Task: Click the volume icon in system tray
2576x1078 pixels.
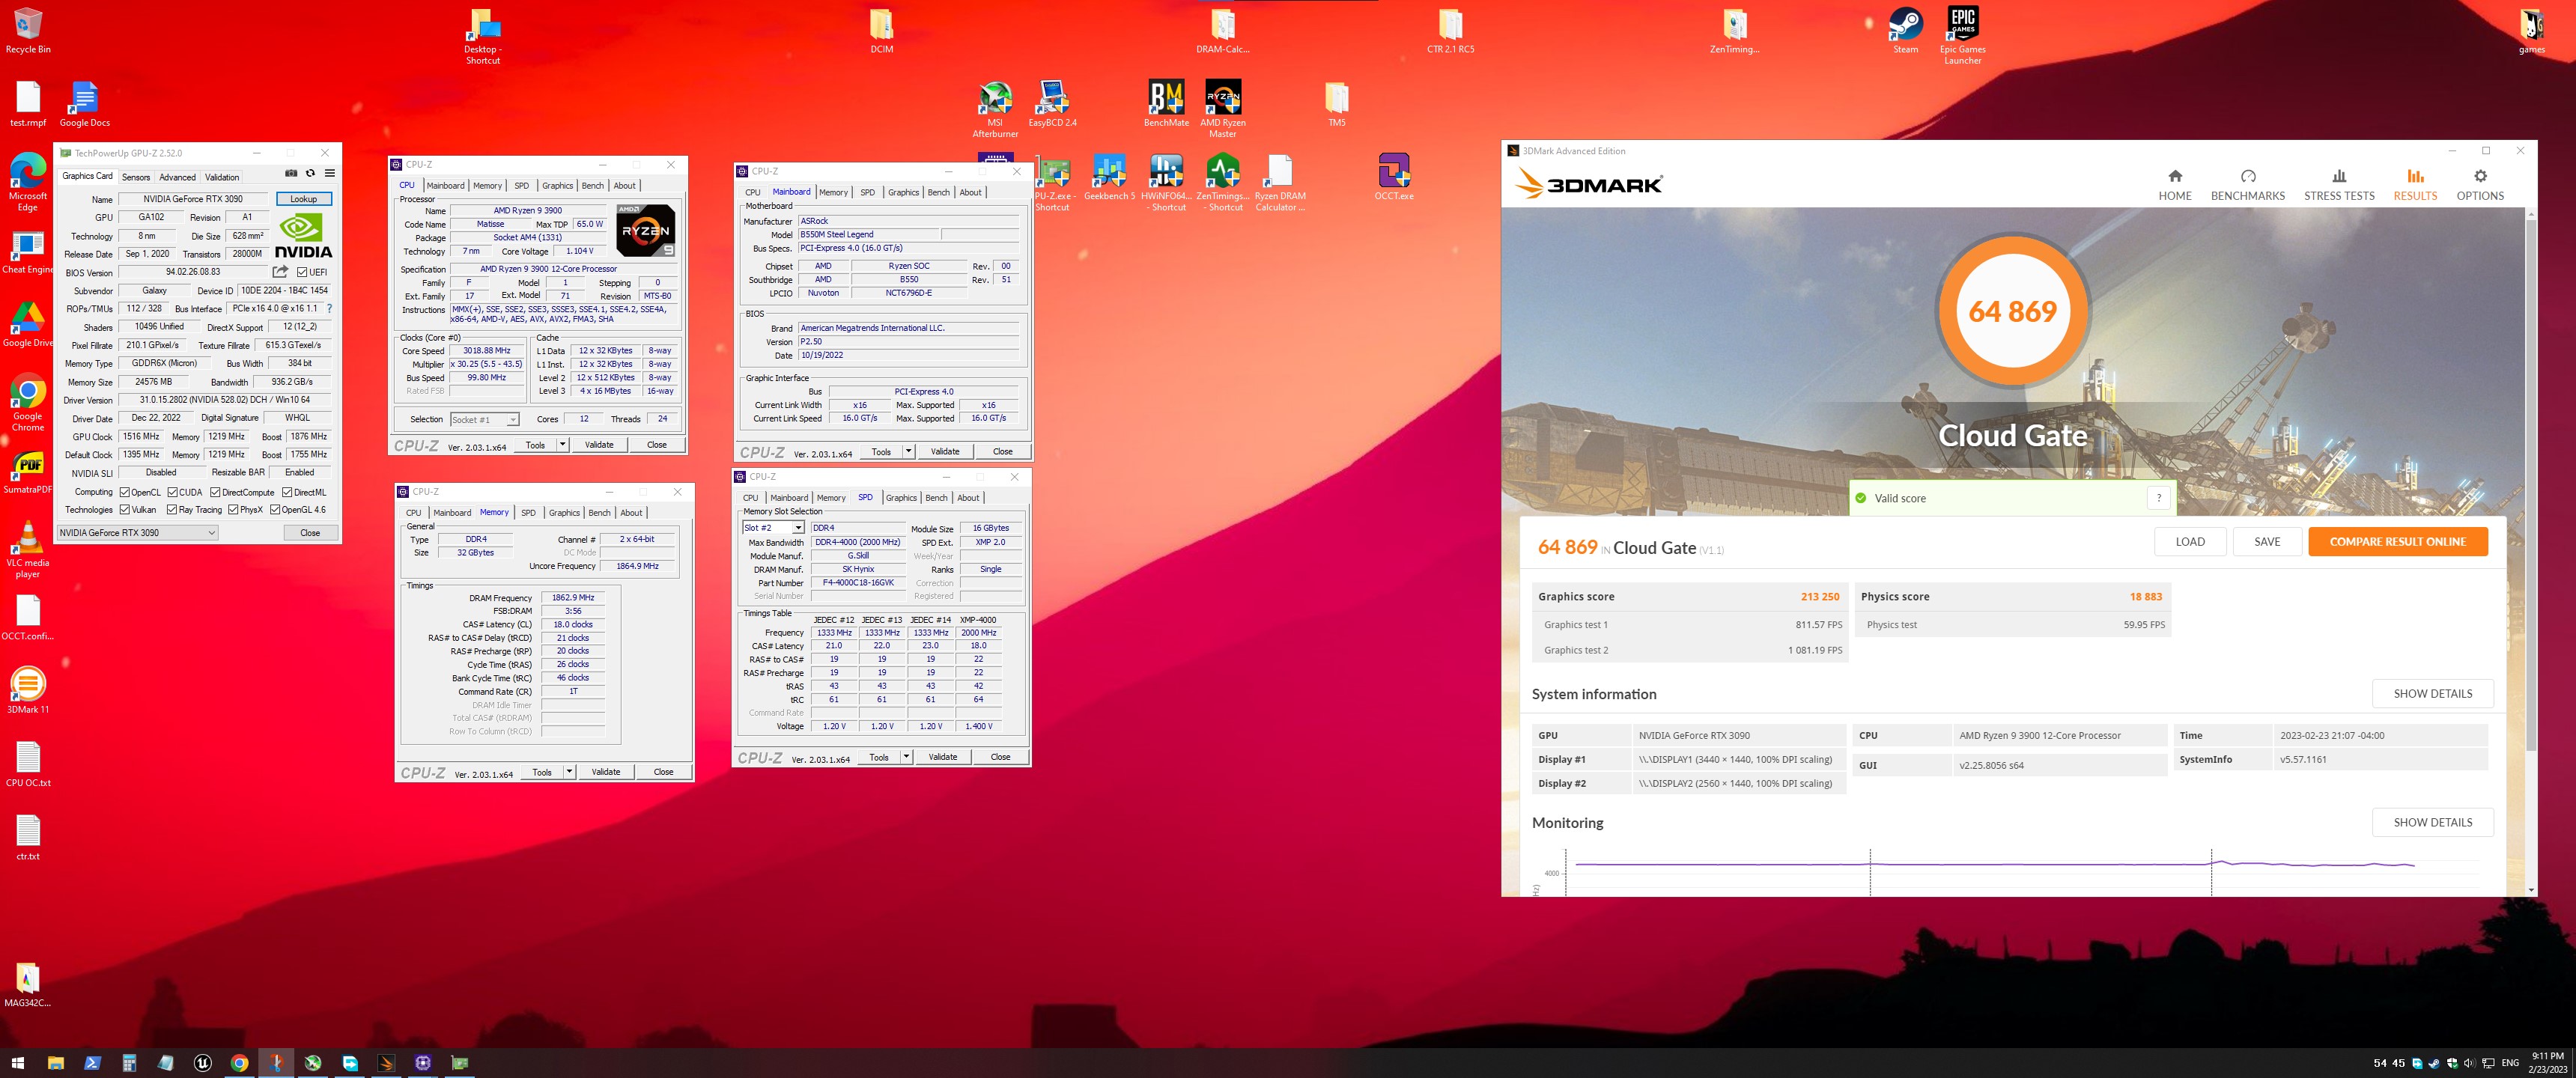Action: [2469, 1063]
